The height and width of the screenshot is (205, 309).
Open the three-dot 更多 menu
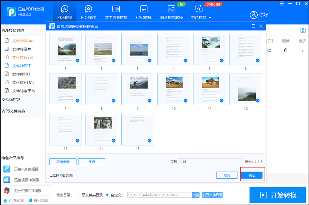[x=302, y=50]
